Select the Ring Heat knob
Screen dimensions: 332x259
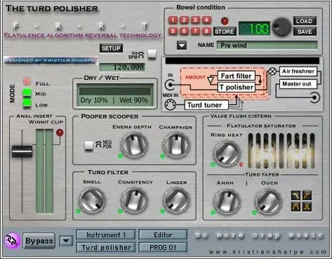(x=226, y=153)
